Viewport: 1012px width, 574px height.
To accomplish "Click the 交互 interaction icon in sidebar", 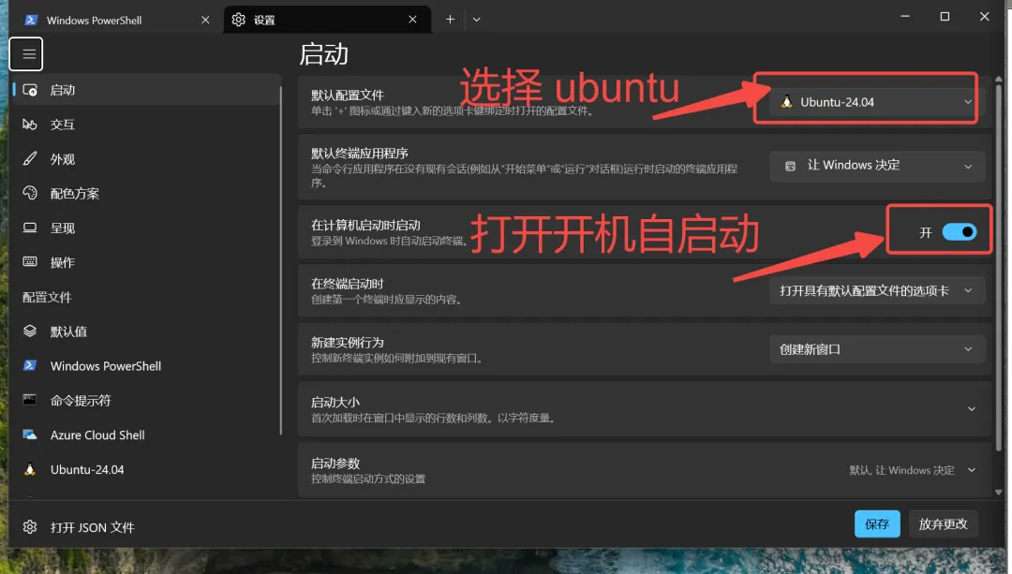I will coord(30,124).
